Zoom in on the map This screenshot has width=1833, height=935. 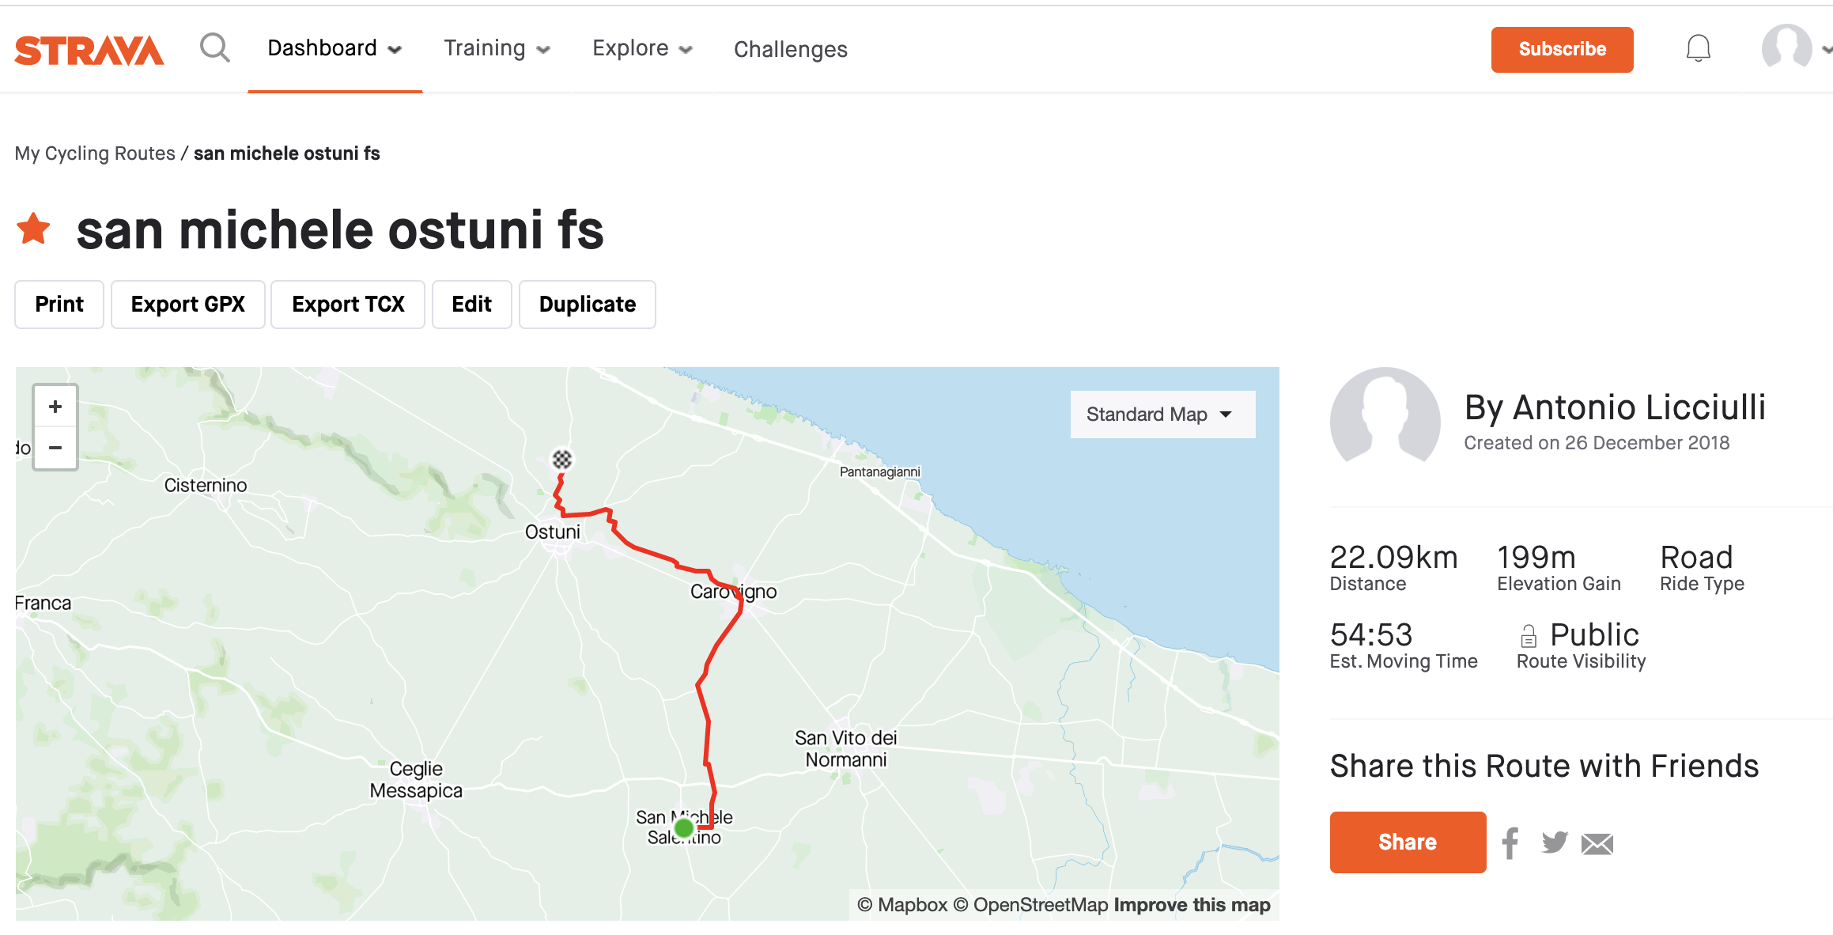tap(55, 407)
